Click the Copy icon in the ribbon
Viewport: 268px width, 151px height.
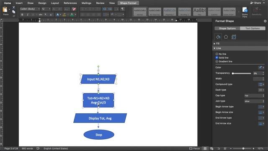(14, 12)
